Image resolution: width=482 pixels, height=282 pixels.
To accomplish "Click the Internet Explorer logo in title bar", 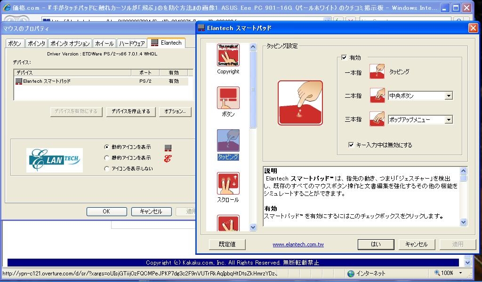I will click(7, 8).
